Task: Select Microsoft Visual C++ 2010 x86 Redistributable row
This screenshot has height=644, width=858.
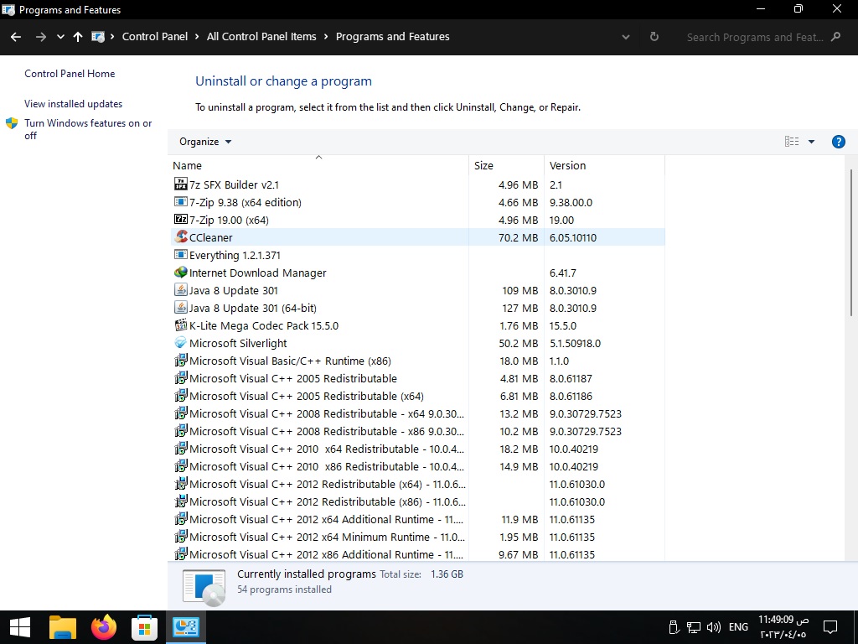Action: coord(416,466)
